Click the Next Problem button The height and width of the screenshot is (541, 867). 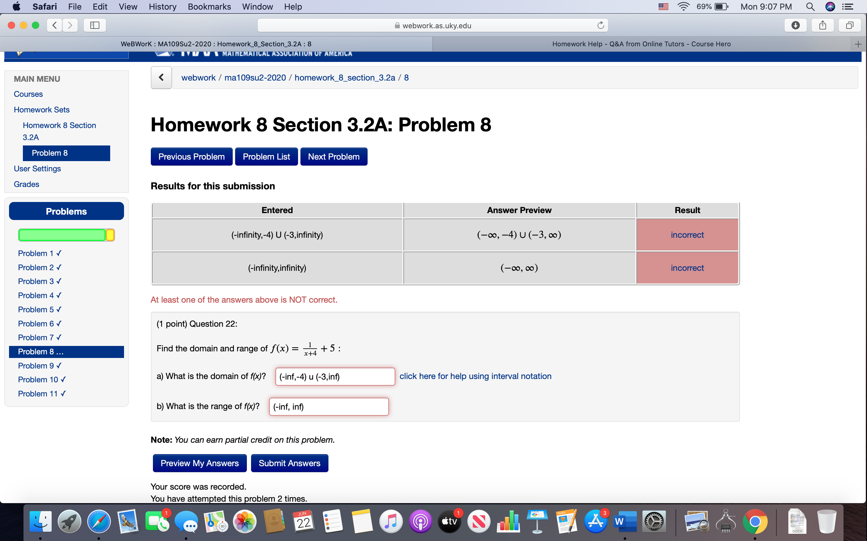(334, 157)
